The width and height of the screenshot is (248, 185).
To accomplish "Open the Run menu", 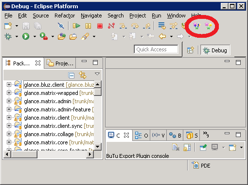I will click(x=157, y=15).
